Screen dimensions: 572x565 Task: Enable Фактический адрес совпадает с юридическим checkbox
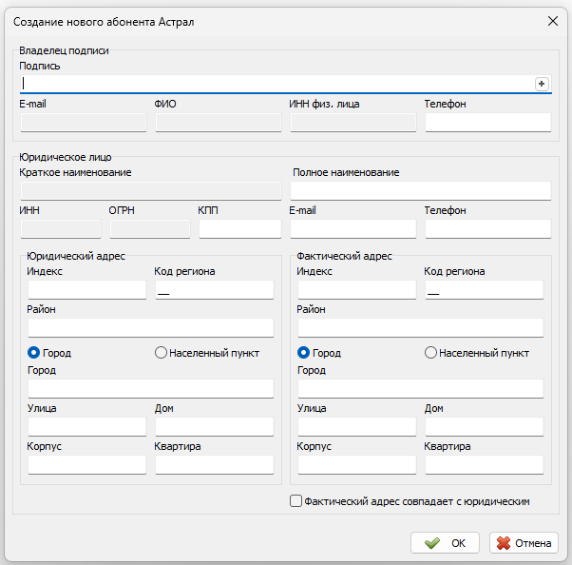coord(296,501)
